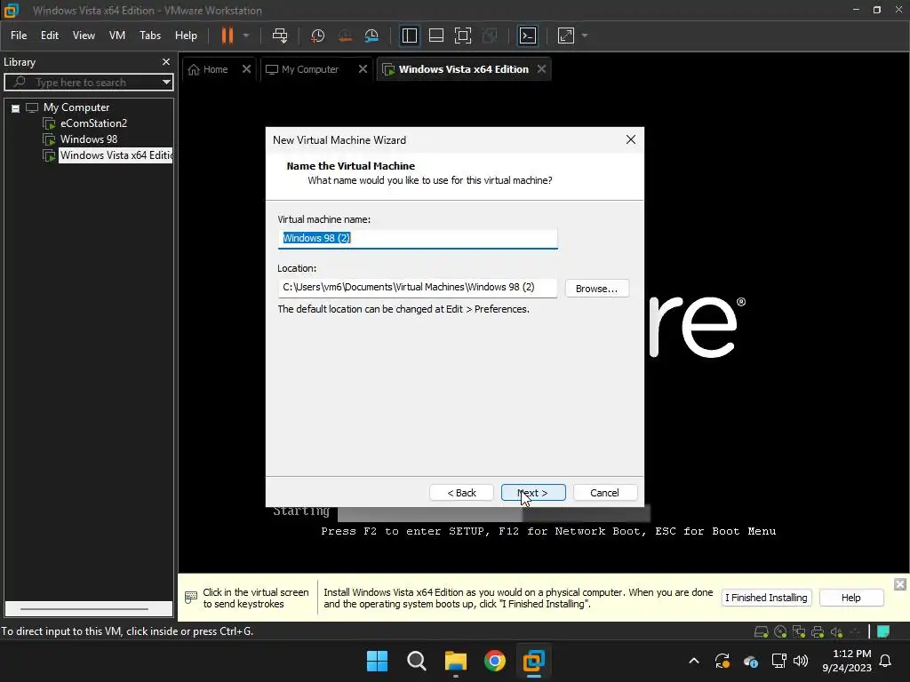Open the notification bell

(886, 661)
